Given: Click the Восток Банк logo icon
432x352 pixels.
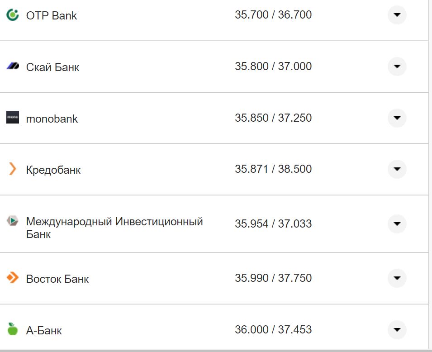Looking at the screenshot, I should [11, 279].
